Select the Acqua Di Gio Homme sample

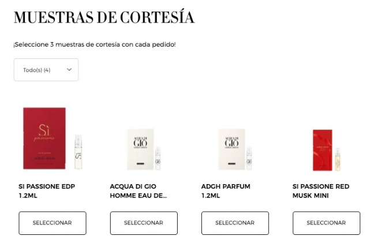144,223
